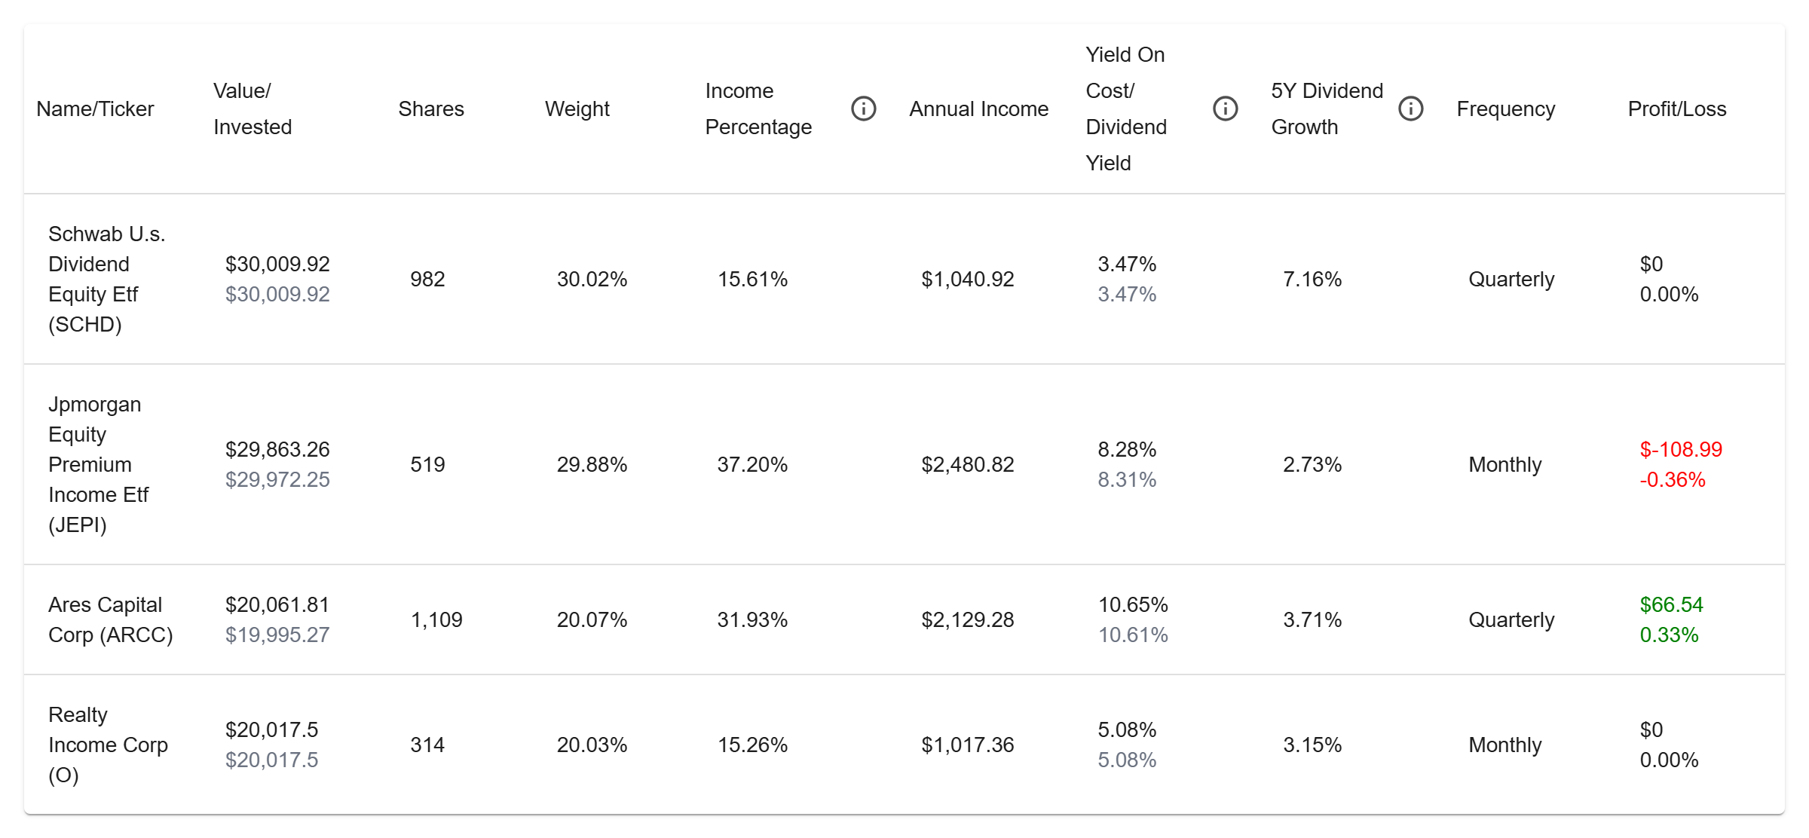This screenshot has height=838, width=1809.
Task: Click the 5Y Dividend Growth info icon
Action: tap(1410, 109)
